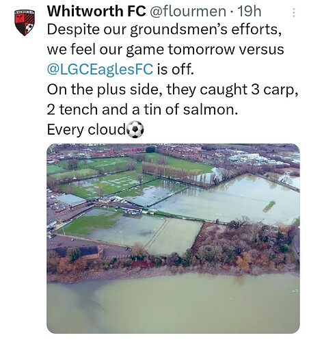
Task: Click the '2 tench and a tin of salmon' line
Action: point(142,109)
